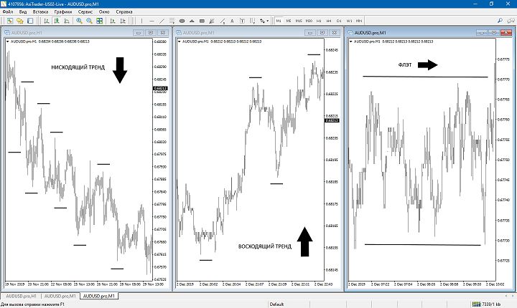Image resolution: width=517 pixels, height=308 pixels.
Task: Click the Zoom In magnifier icon
Action: [80, 21]
